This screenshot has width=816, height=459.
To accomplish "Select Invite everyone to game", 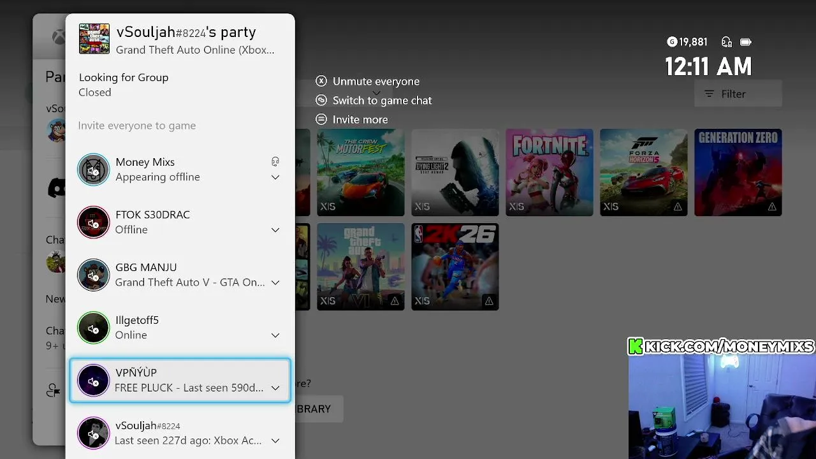I will tap(137, 126).
